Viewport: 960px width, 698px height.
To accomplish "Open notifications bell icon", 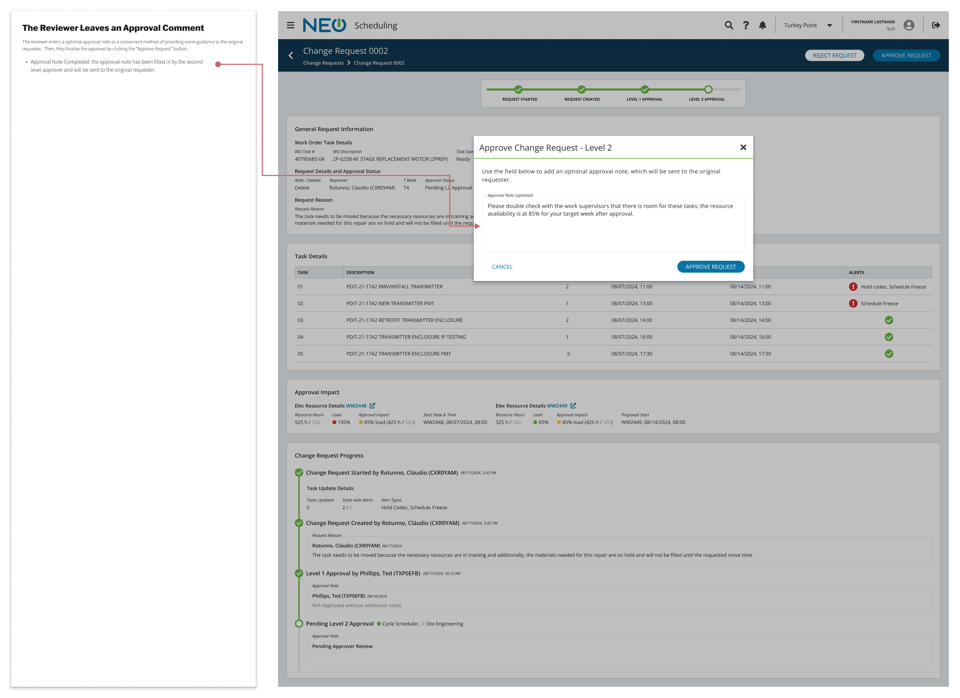I will [x=762, y=26].
